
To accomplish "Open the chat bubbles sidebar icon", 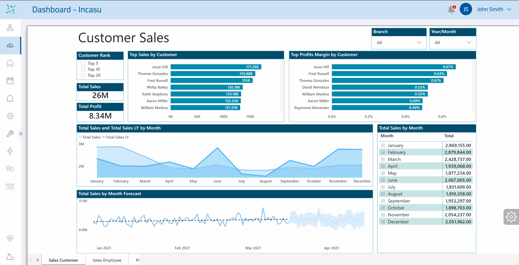I will 10,169.
